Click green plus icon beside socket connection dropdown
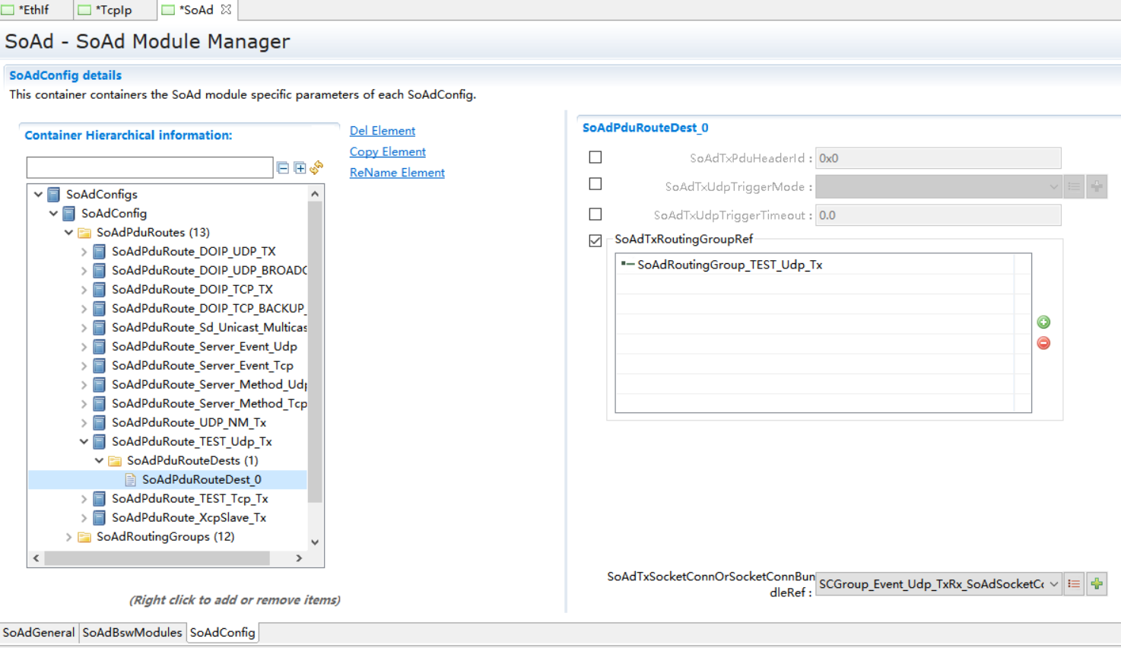 click(x=1097, y=584)
